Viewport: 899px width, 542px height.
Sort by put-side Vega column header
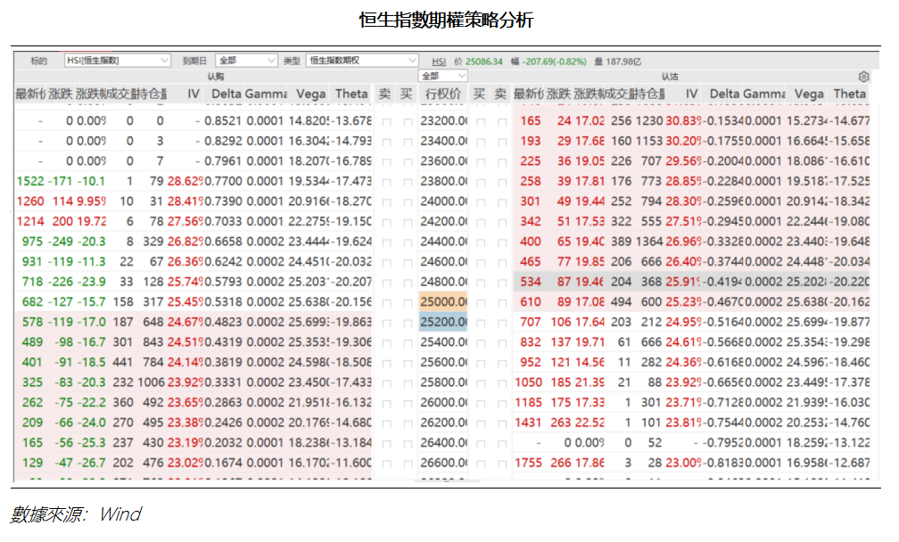point(809,94)
